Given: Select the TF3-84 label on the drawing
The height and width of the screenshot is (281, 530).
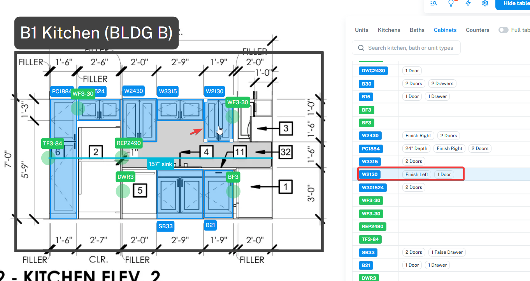Looking at the screenshot, I should [53, 143].
